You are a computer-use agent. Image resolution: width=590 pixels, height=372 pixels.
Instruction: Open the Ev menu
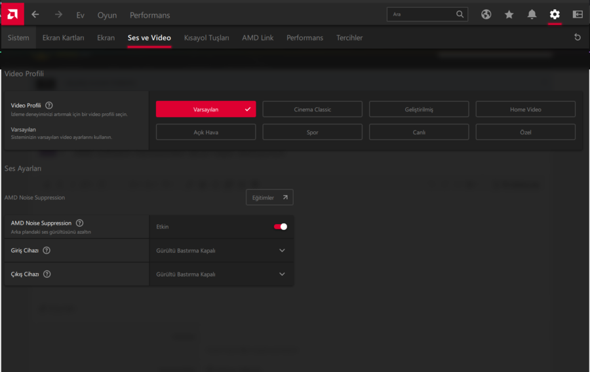click(x=80, y=16)
